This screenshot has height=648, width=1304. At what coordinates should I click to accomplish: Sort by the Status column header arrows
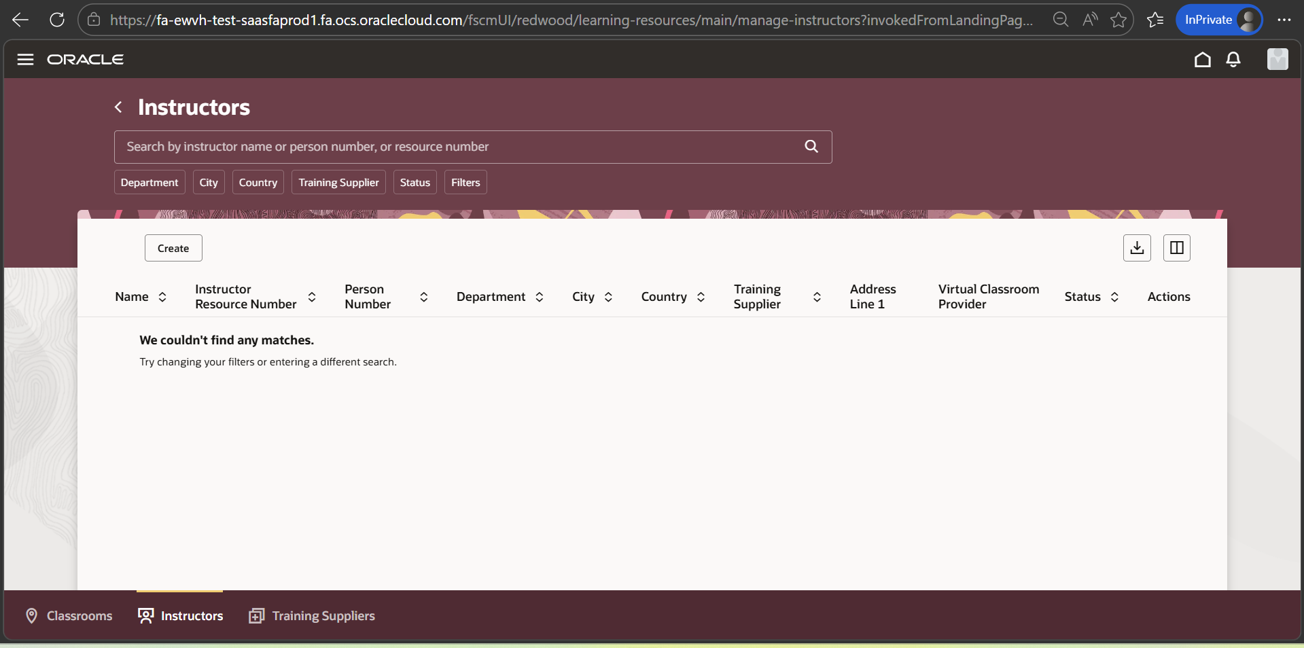point(1114,297)
